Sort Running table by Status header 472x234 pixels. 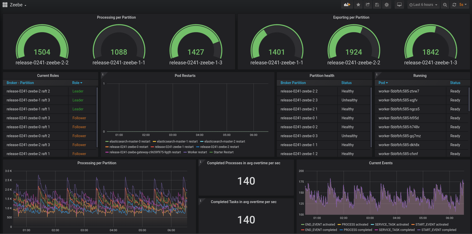(x=455, y=83)
